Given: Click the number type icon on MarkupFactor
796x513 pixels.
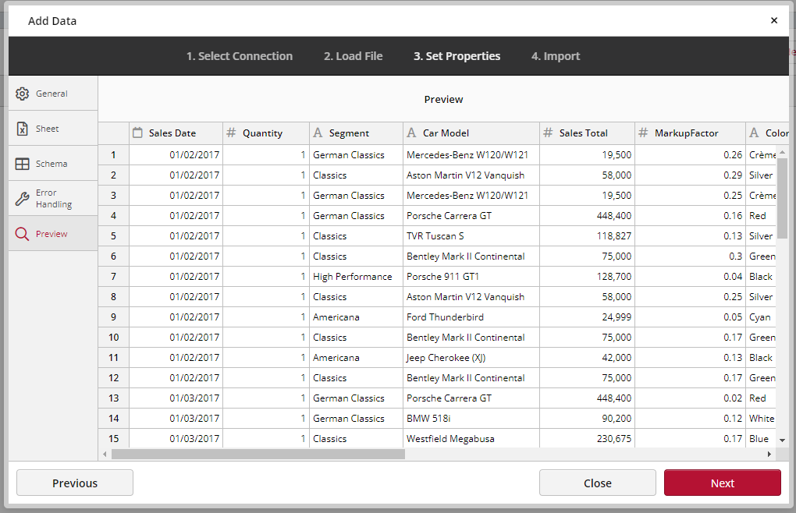Looking at the screenshot, I should click(643, 133).
